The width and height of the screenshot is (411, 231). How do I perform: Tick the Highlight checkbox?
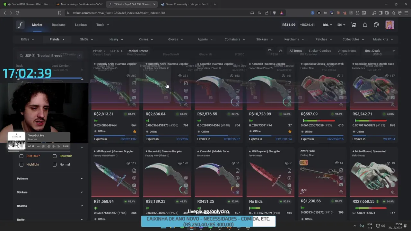tap(22, 165)
